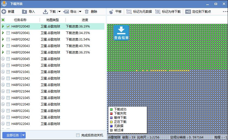Select task row H48F022042
Viewport: 228px width, 140px height.
(53, 117)
